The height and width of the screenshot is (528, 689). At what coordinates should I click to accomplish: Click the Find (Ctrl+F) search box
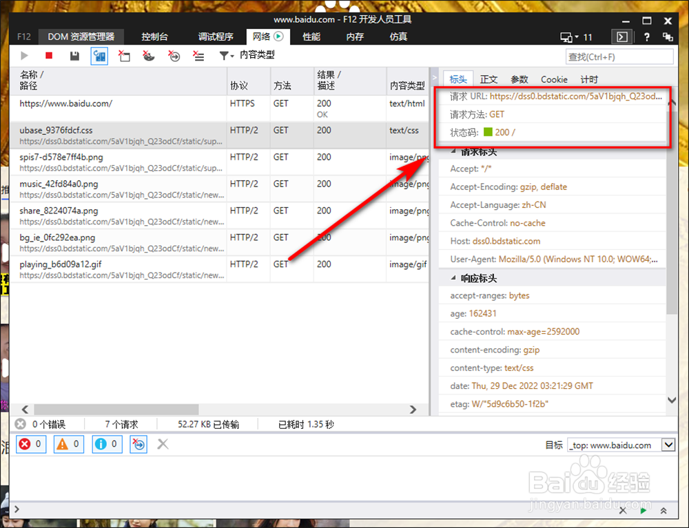pos(619,56)
